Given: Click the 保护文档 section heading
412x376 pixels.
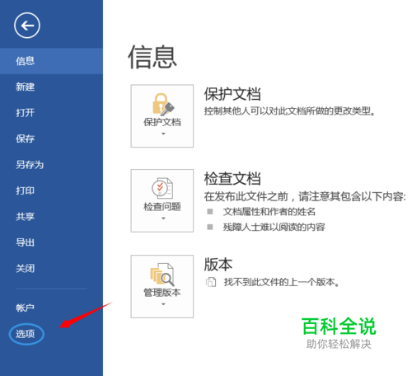Looking at the screenshot, I should (232, 94).
